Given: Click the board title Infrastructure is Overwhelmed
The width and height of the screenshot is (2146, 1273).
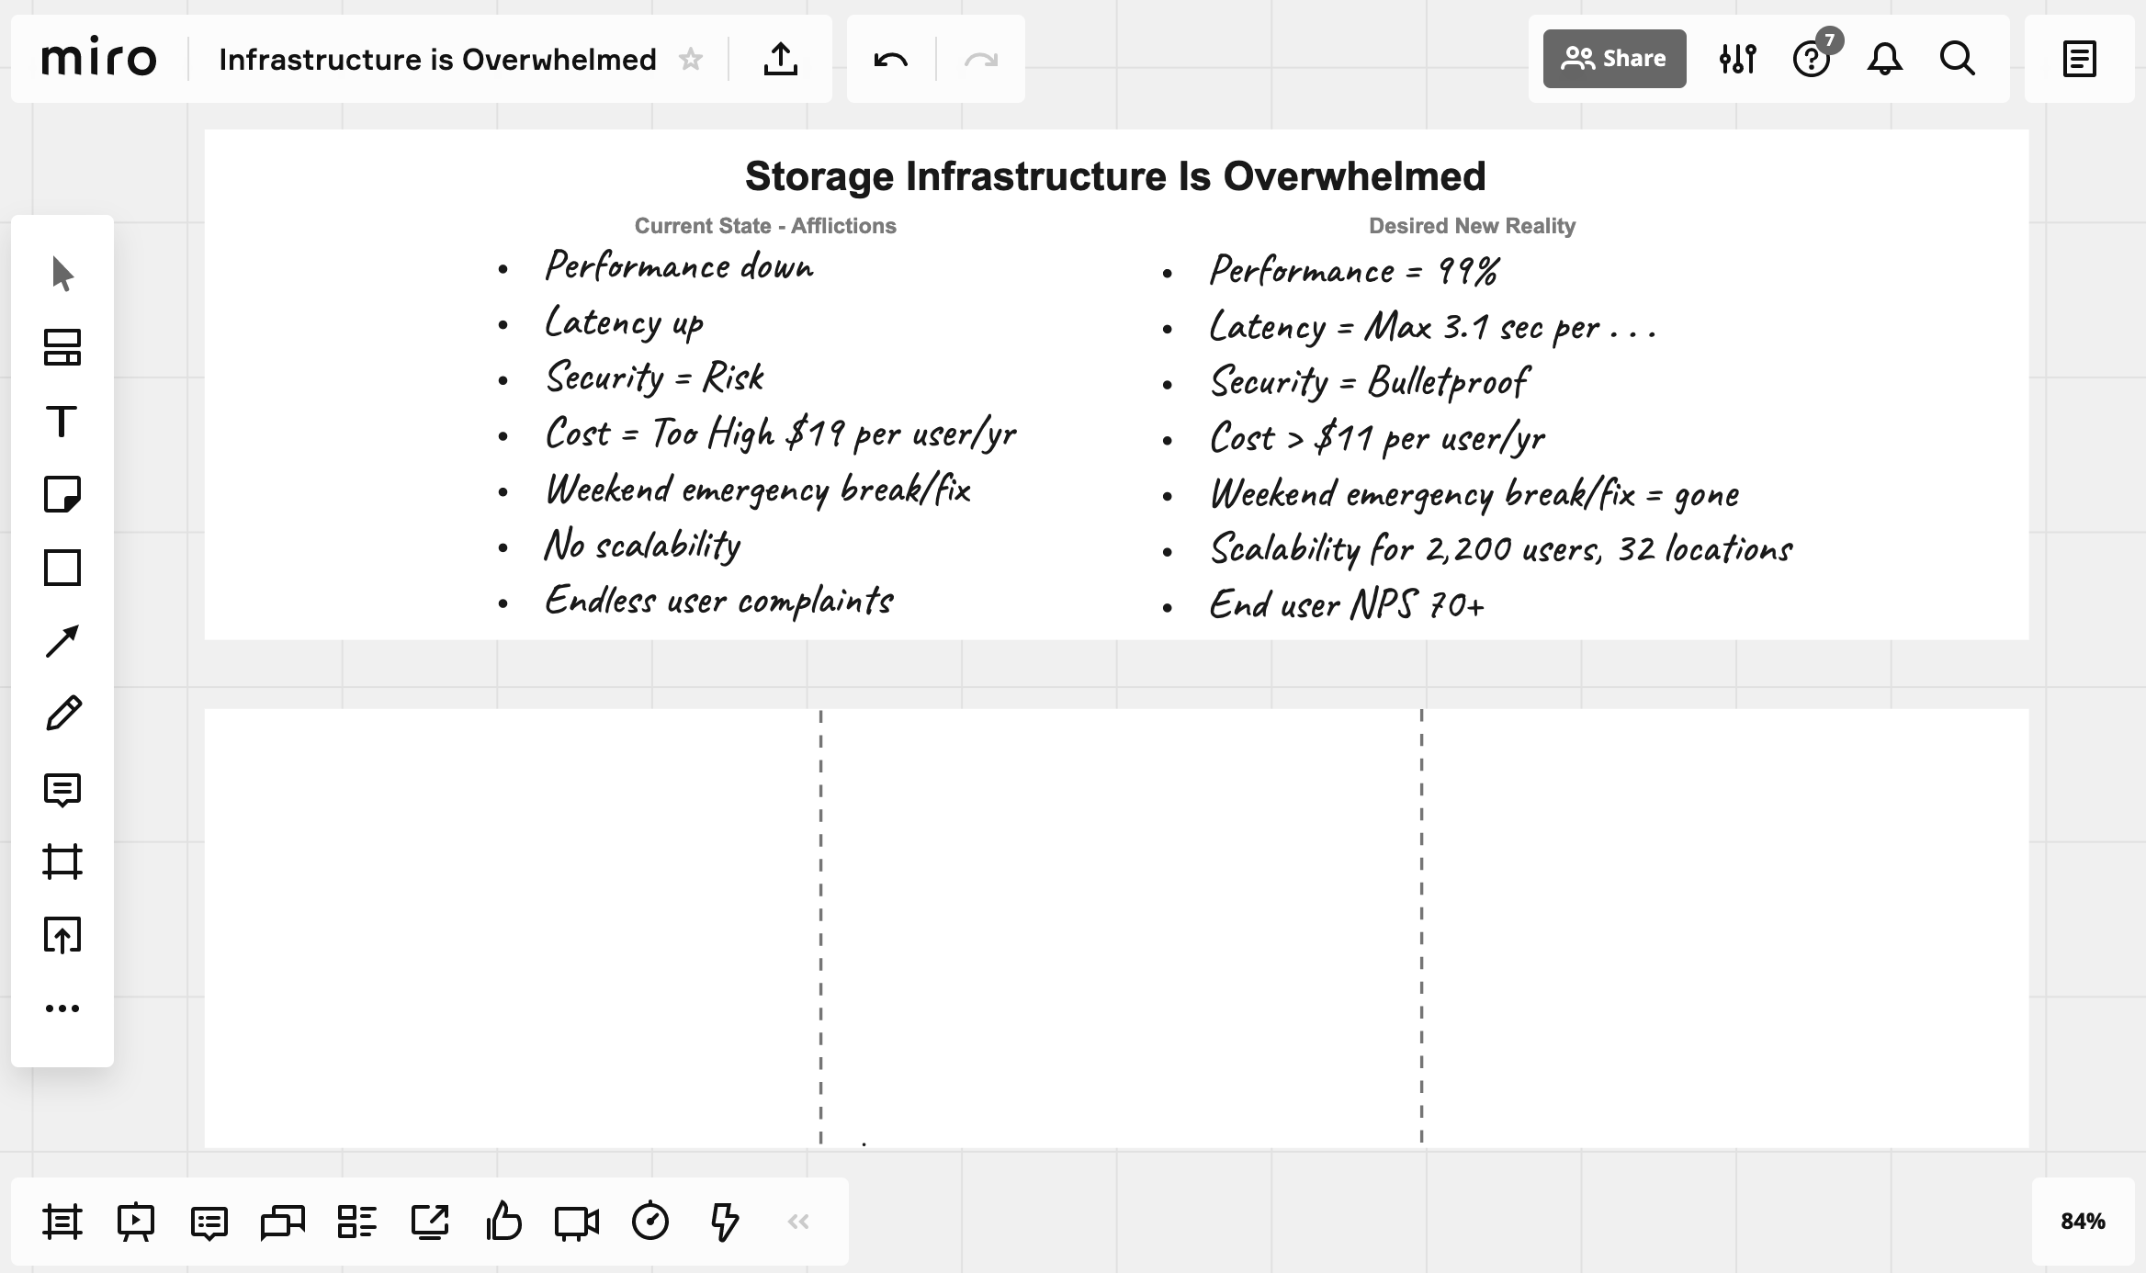Looking at the screenshot, I should click(x=437, y=60).
